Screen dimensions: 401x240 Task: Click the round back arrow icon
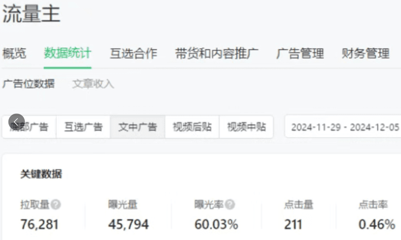[x=16, y=122]
